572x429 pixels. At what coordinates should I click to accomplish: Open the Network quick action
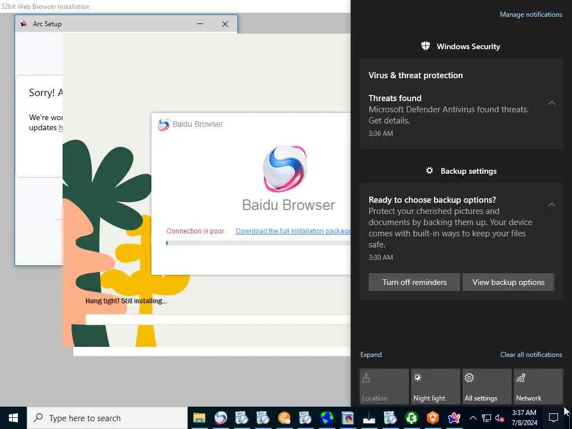[x=538, y=386]
